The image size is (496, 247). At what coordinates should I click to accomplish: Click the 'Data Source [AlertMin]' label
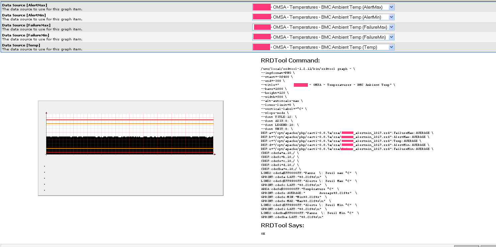[x=24, y=15]
